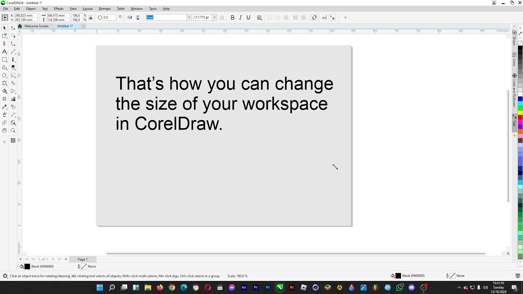The image size is (523, 294).
Task: Select the Interactive Fill bucket tool
Action: 4,91
